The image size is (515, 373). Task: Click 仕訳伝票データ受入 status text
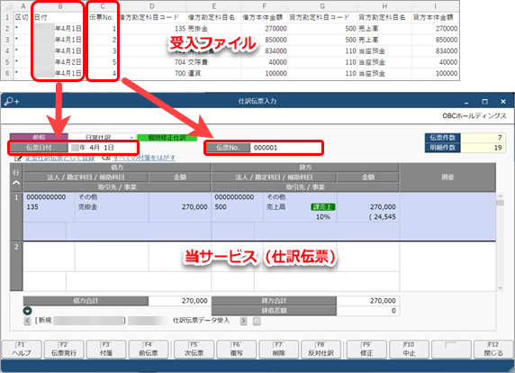coord(201,320)
